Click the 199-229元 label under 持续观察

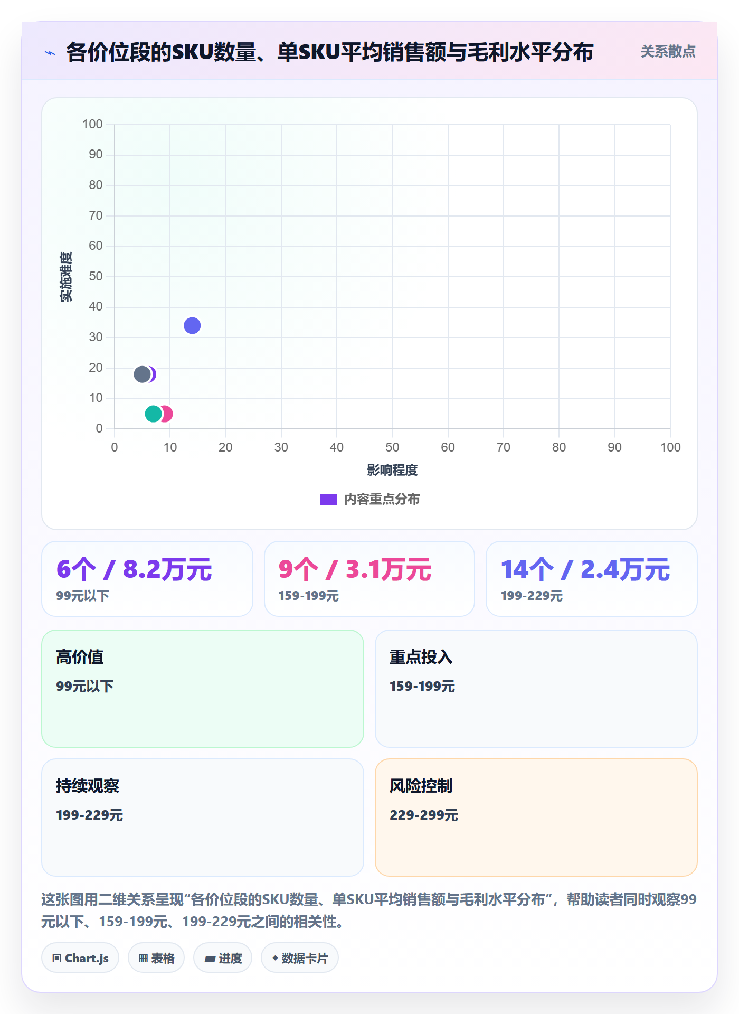coord(90,815)
